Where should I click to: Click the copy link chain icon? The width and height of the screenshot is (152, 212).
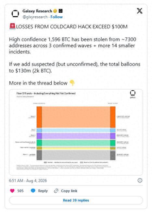pyautogui.click(x=56, y=191)
